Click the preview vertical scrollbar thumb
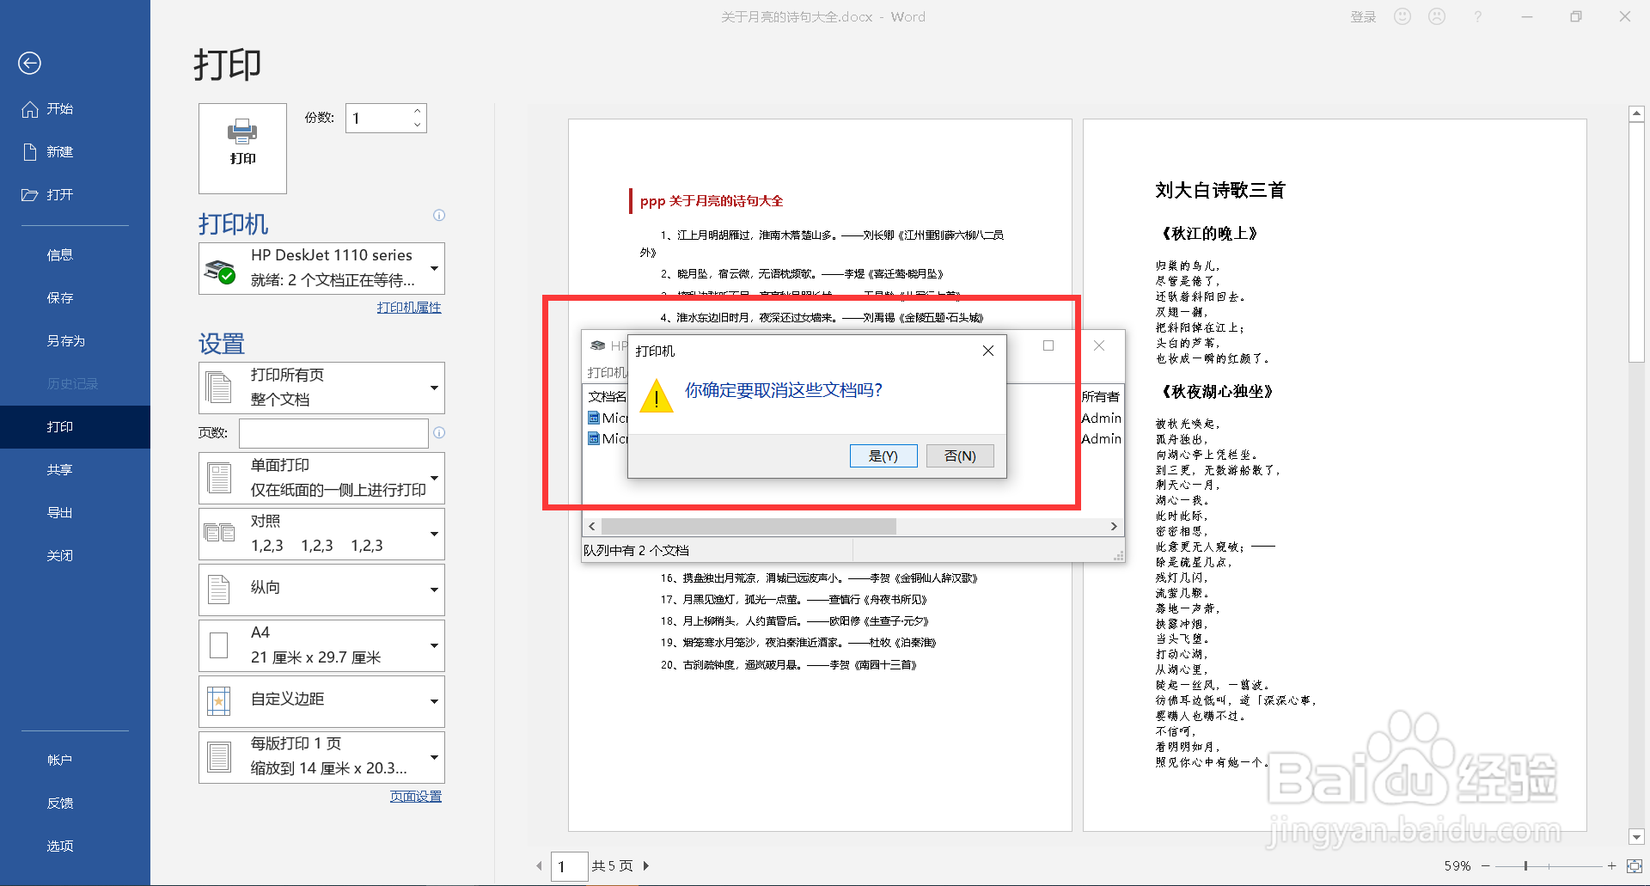Screen dimensions: 1650x886 coord(1636,241)
